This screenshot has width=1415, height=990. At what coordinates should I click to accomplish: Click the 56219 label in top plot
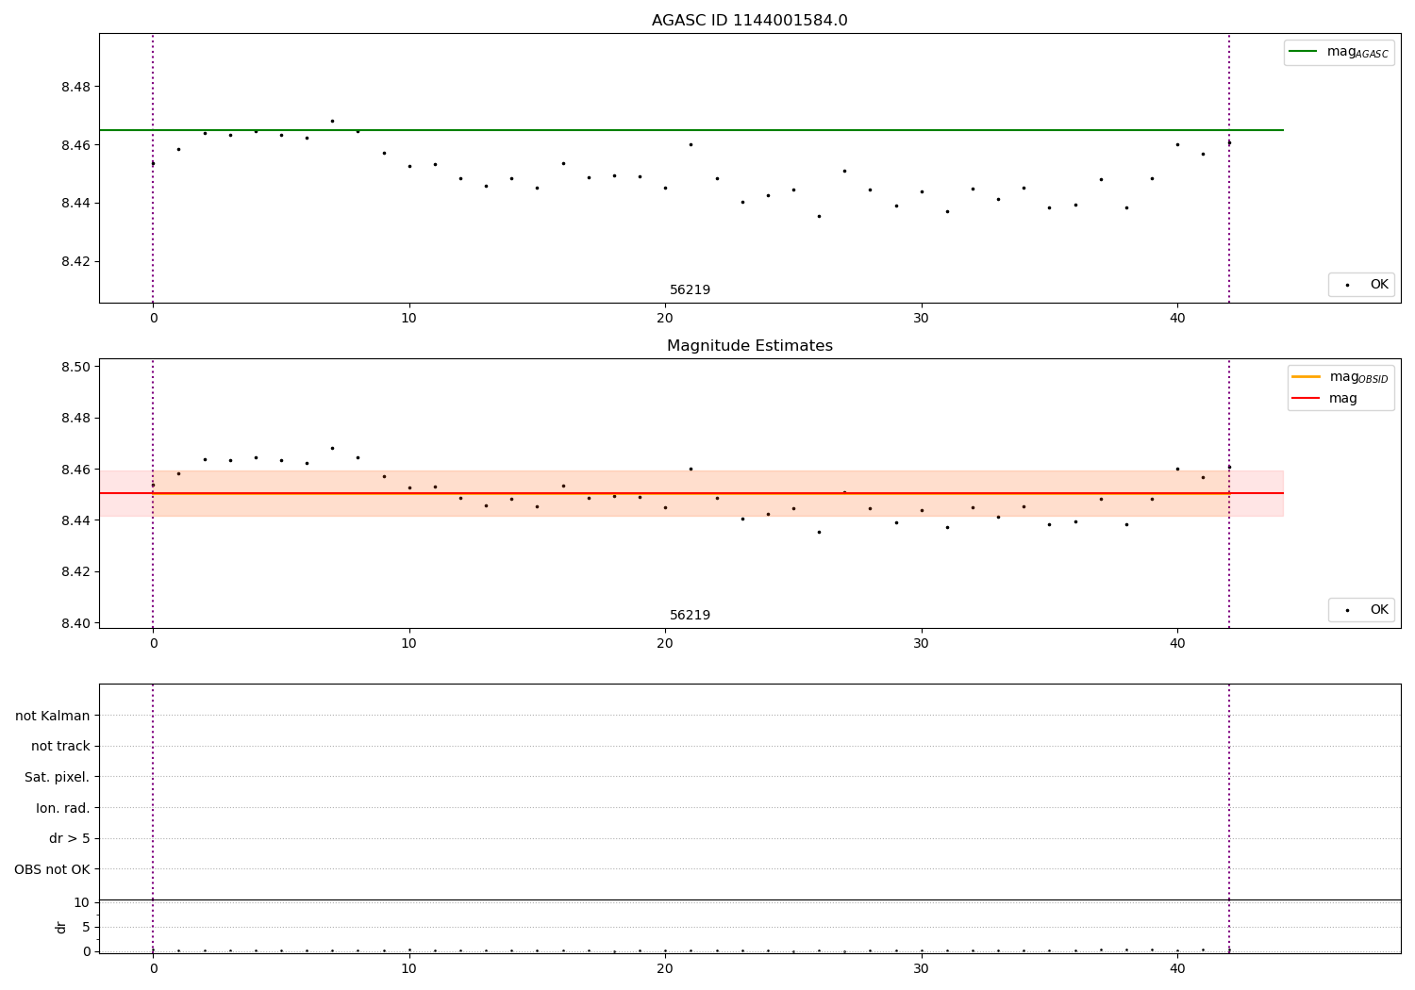pos(690,290)
